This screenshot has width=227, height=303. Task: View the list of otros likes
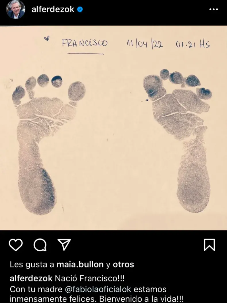point(123,264)
